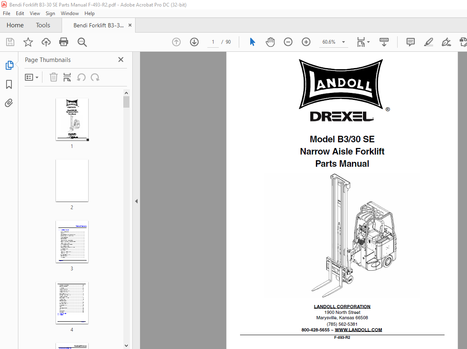Click the scrolling mode read icon
Image resolution: width=467 pixels, height=349 pixels.
click(384, 42)
